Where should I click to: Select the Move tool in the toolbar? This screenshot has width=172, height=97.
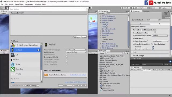click(7, 8)
